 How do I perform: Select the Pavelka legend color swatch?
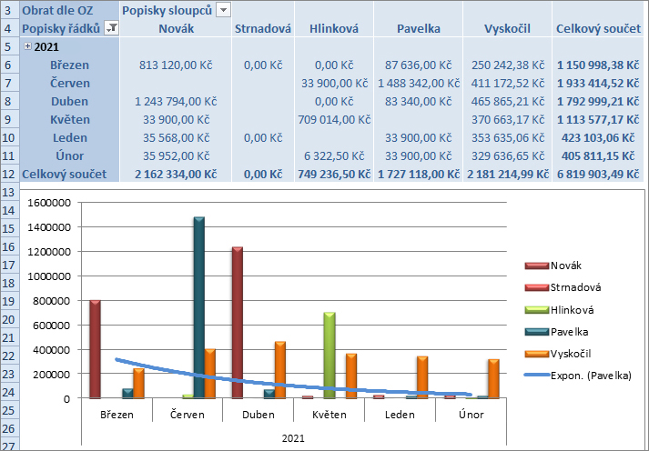pos(536,332)
